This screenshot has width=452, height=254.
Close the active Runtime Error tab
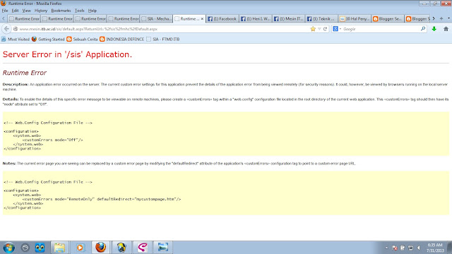[202, 19]
